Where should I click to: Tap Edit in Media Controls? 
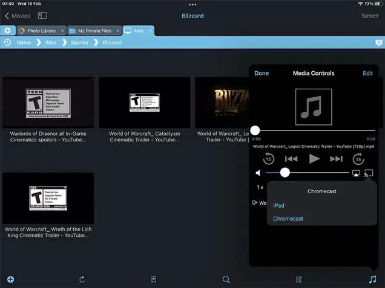[x=367, y=73]
